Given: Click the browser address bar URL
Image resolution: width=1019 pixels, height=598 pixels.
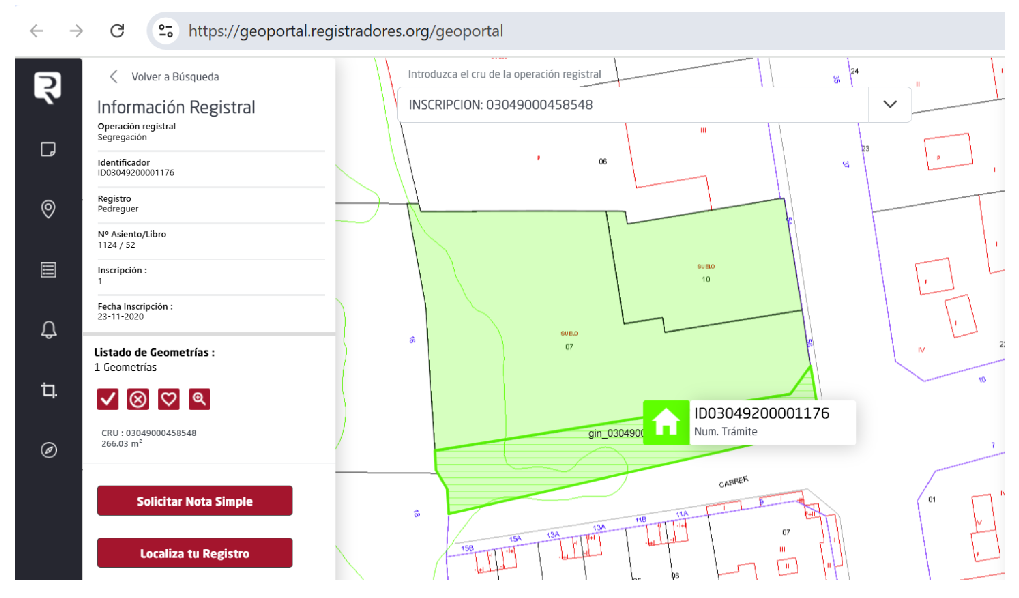Looking at the screenshot, I should [345, 31].
